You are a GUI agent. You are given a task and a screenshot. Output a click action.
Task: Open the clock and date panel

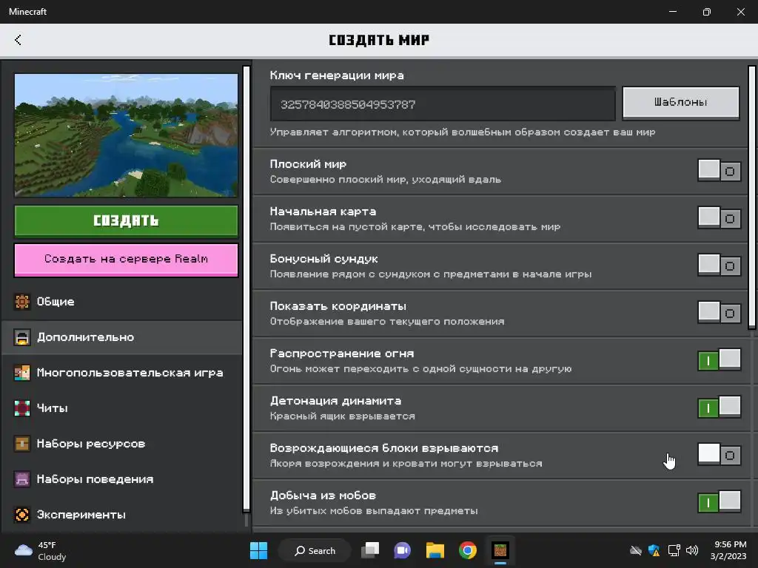click(730, 550)
